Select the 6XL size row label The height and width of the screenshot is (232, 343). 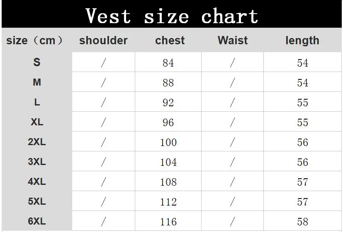click(37, 221)
